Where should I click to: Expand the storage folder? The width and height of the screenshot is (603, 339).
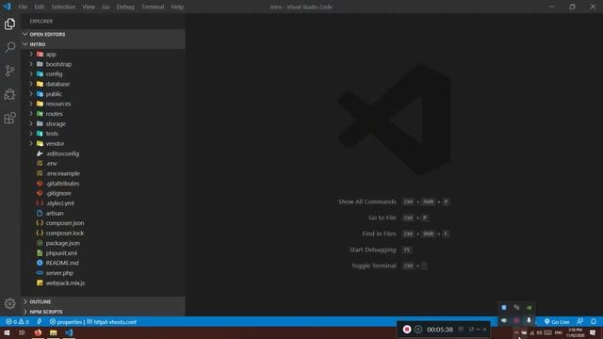click(x=31, y=123)
